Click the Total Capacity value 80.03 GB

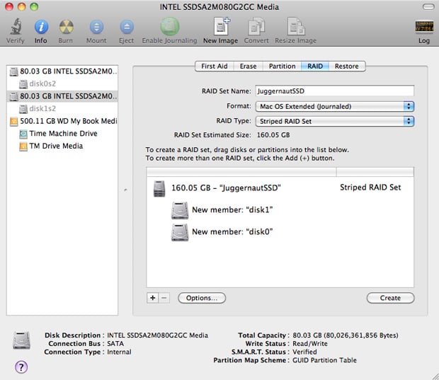point(346,335)
